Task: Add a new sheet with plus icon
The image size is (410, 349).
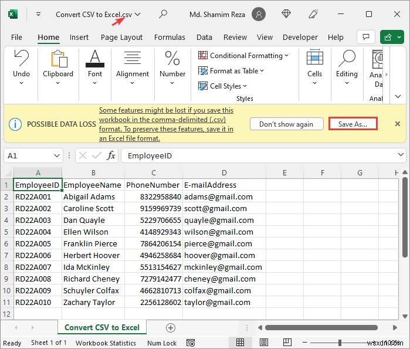Action: 171,328
